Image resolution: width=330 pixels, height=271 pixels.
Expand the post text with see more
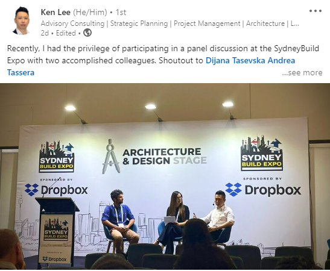(x=302, y=73)
